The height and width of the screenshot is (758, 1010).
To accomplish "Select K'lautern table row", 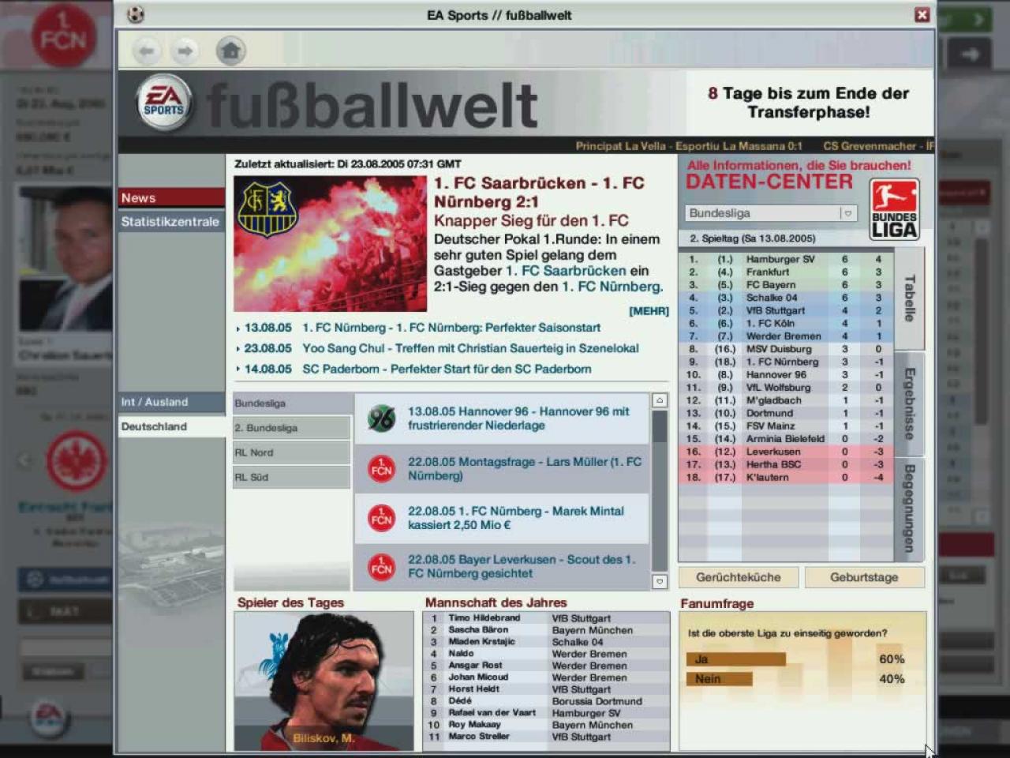I will click(x=786, y=477).
